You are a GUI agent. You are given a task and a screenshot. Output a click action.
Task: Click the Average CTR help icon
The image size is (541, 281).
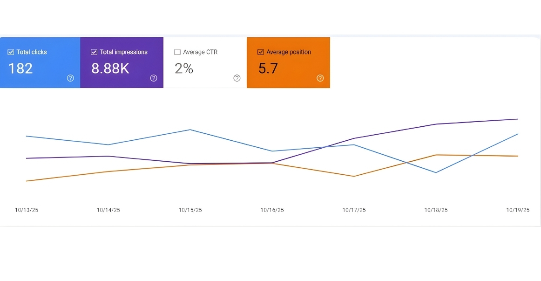click(x=237, y=78)
